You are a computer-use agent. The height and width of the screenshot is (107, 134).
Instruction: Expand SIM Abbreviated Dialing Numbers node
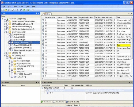point(5,21)
